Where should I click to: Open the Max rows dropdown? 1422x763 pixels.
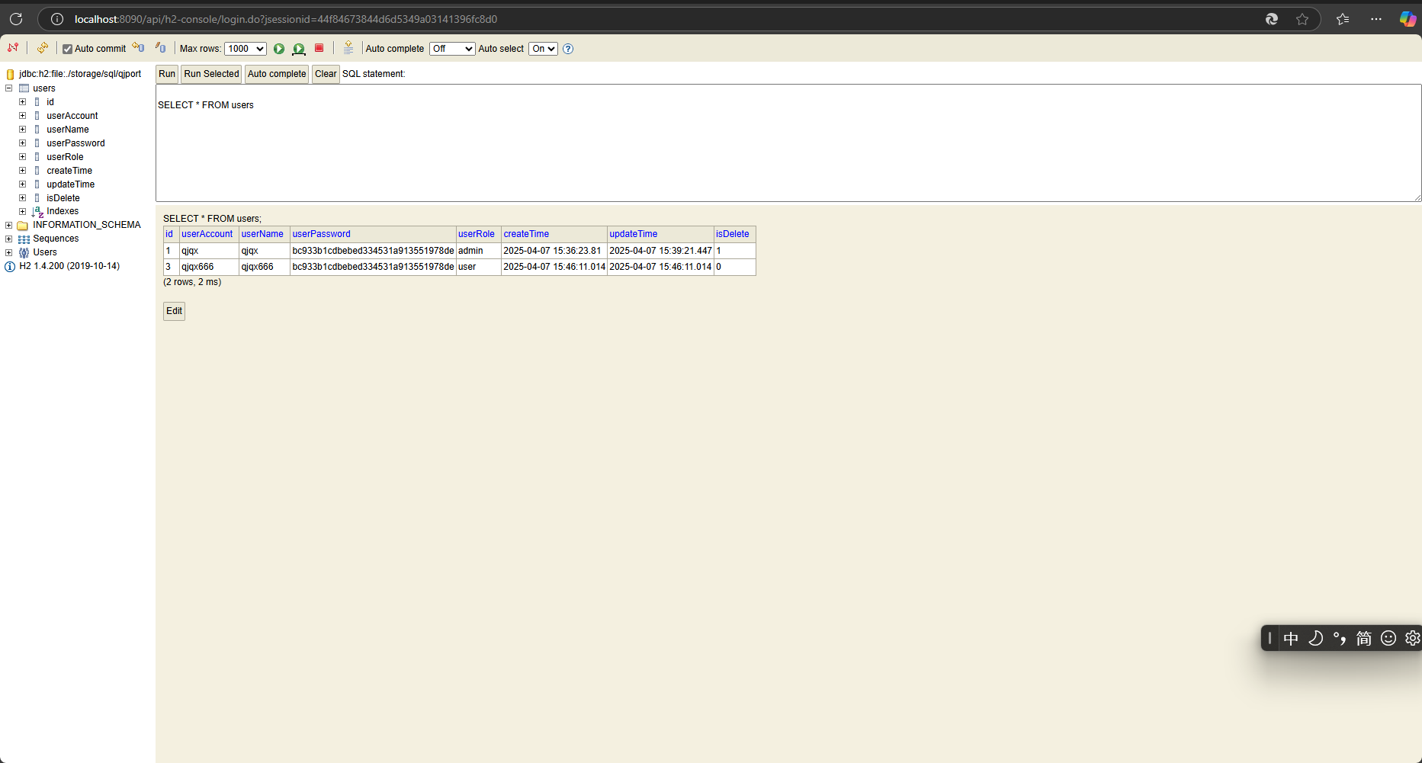click(246, 49)
